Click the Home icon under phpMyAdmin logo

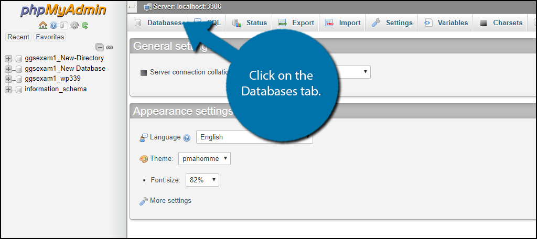[43, 25]
